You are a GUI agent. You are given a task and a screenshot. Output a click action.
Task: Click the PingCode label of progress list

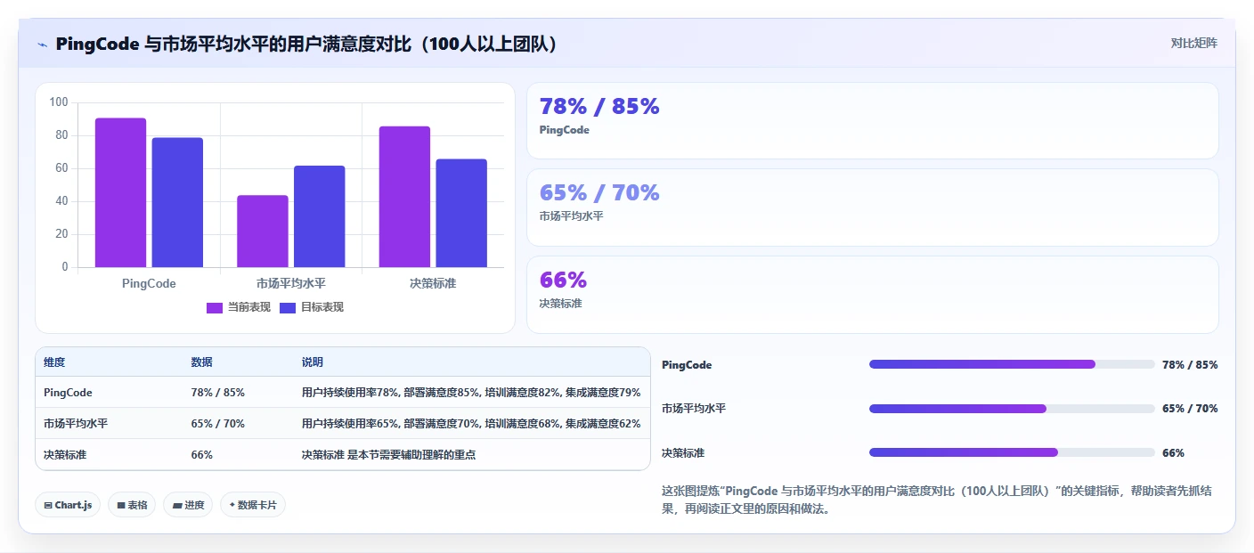coord(687,365)
